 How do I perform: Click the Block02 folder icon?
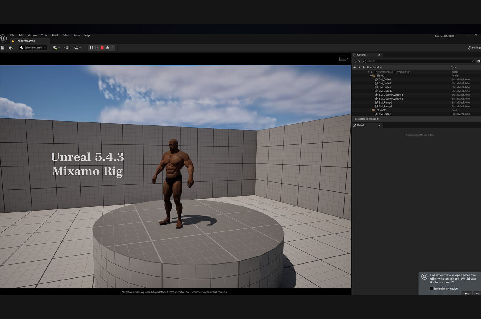click(x=374, y=110)
